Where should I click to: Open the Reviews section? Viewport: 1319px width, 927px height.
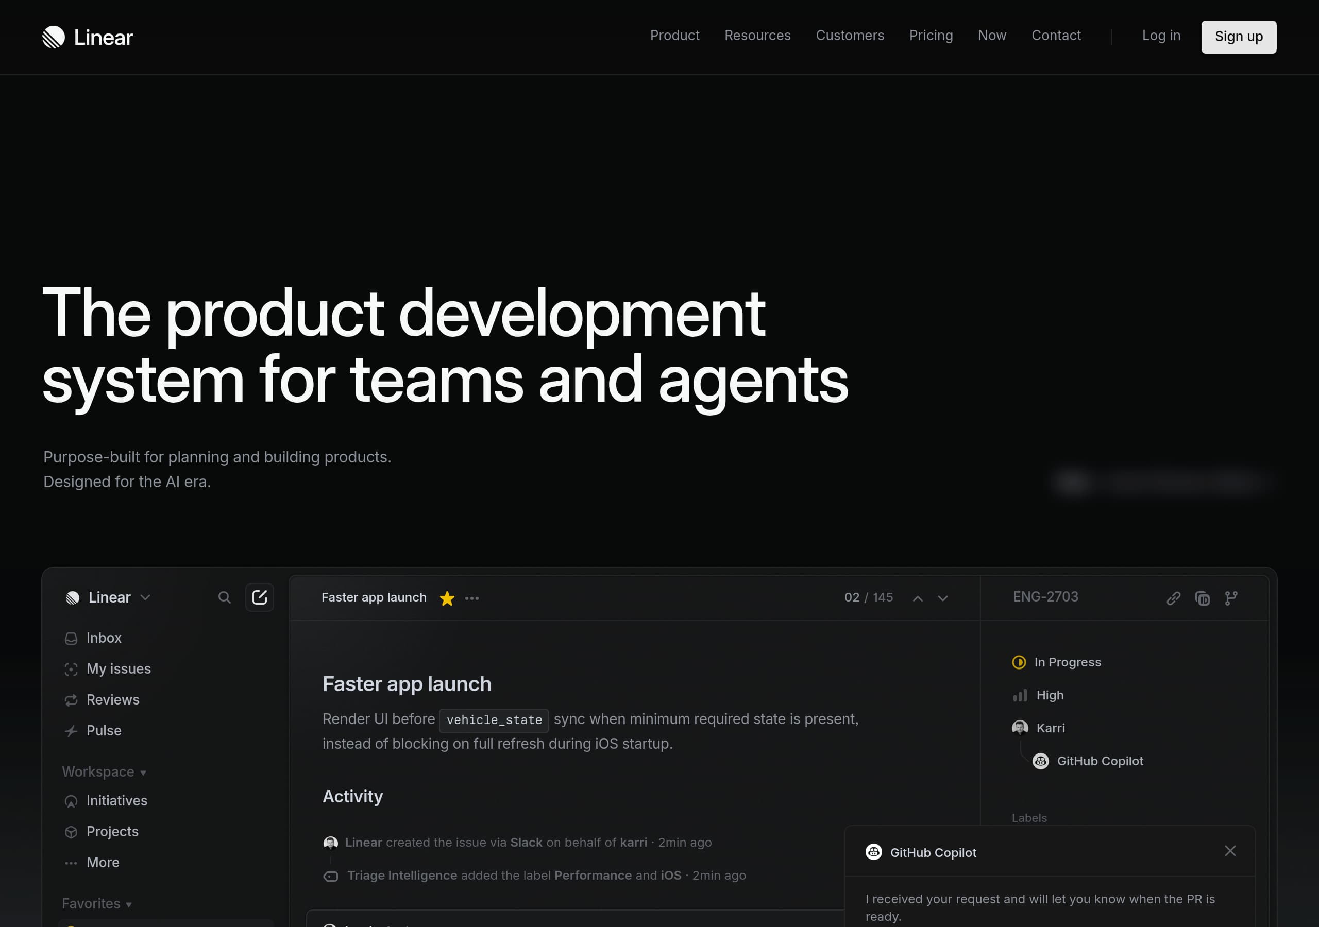click(113, 699)
